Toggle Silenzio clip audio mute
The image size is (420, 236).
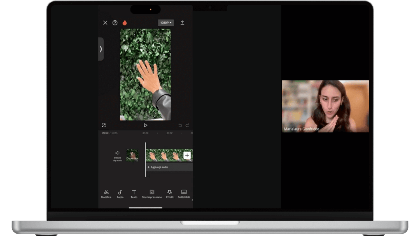[117, 156]
